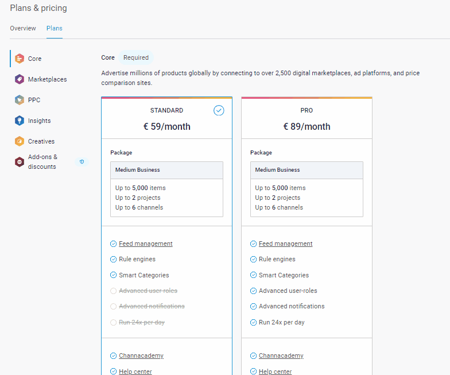The height and width of the screenshot is (375, 450).
Task: Click the Insights lightbulb icon
Action: (20, 121)
